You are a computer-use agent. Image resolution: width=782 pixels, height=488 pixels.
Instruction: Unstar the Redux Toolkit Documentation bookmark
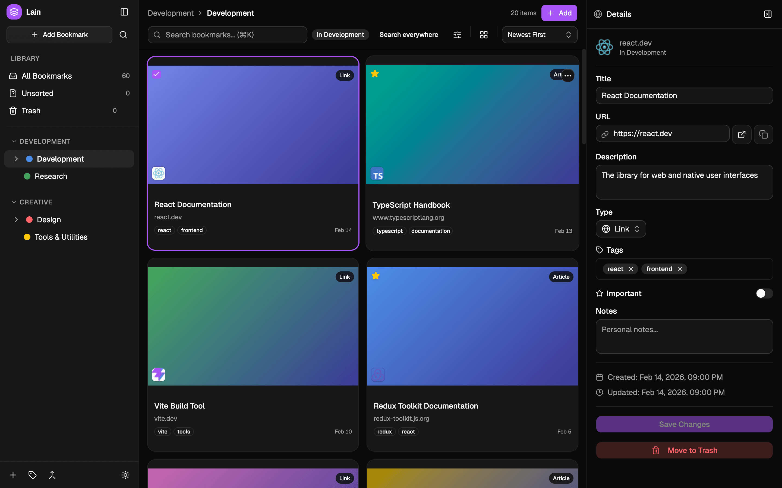(x=376, y=276)
